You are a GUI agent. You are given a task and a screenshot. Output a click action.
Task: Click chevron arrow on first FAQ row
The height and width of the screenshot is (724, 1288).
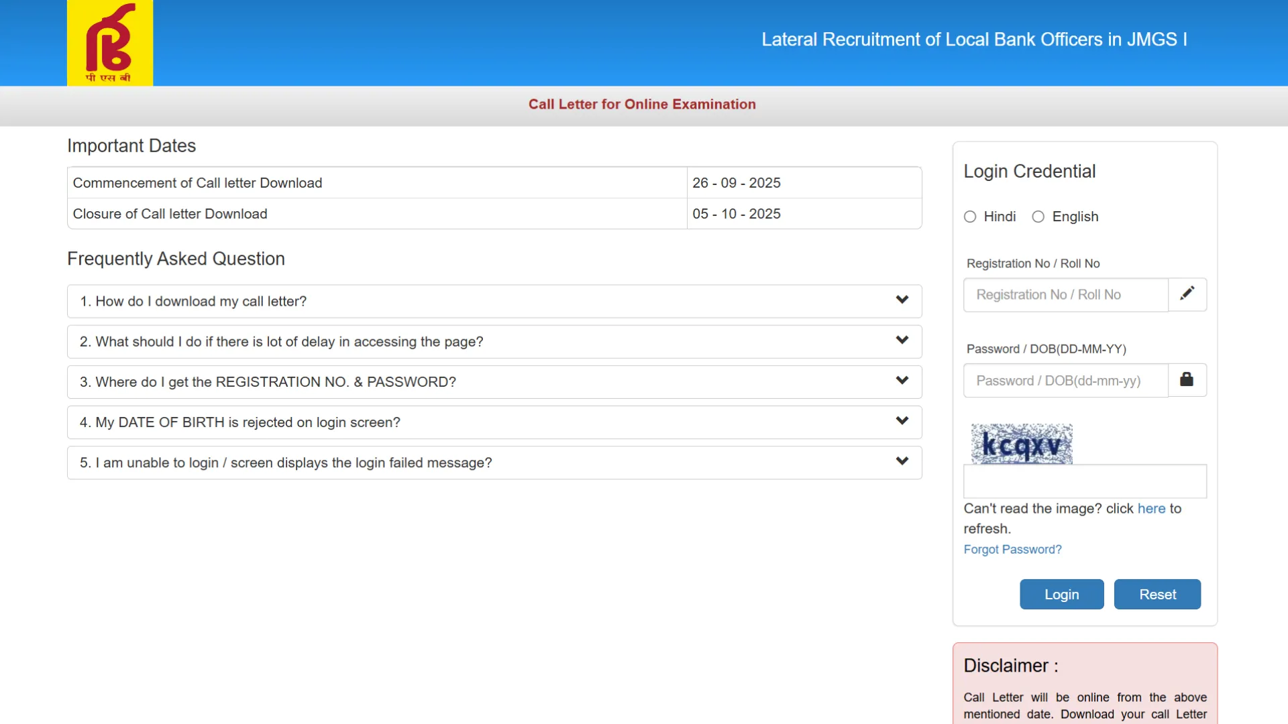coord(902,300)
